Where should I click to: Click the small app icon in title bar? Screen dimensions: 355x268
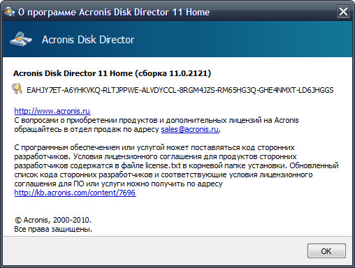(x=9, y=11)
